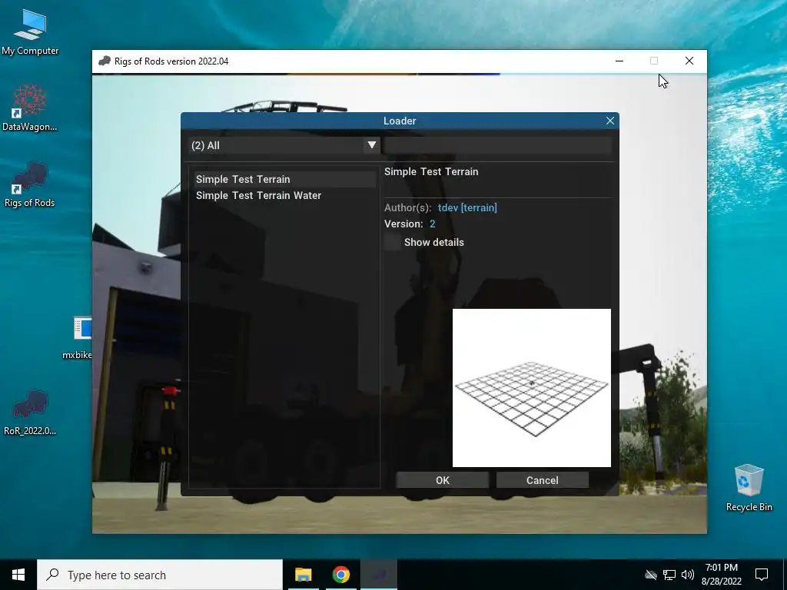This screenshot has height=590, width=787.
Task: Click the Loader search input field
Action: point(498,145)
